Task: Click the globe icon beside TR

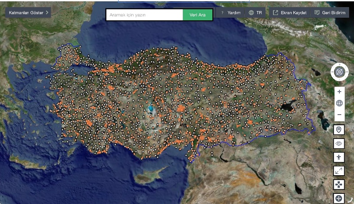Action: click(x=251, y=13)
